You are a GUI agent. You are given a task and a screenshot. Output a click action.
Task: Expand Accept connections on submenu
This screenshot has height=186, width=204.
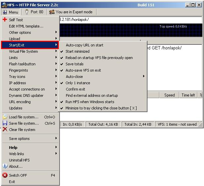coord(30,89)
